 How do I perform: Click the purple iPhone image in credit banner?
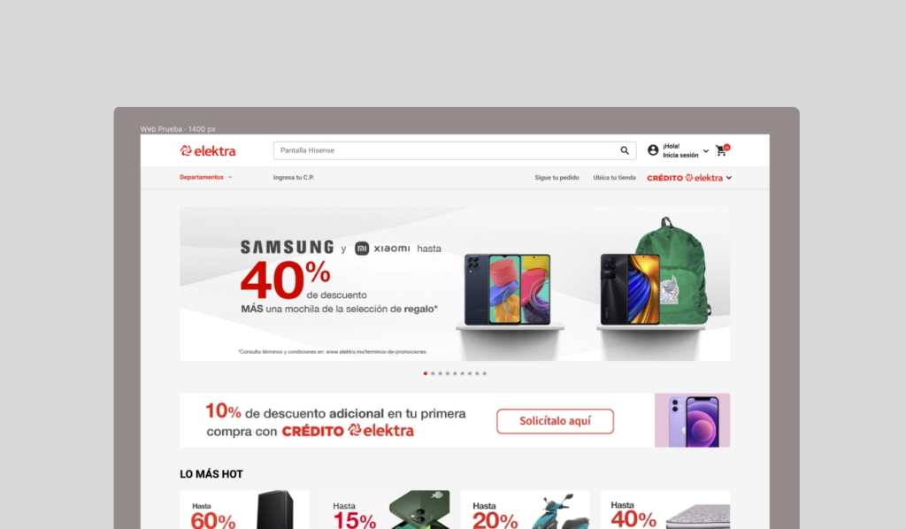tap(694, 422)
